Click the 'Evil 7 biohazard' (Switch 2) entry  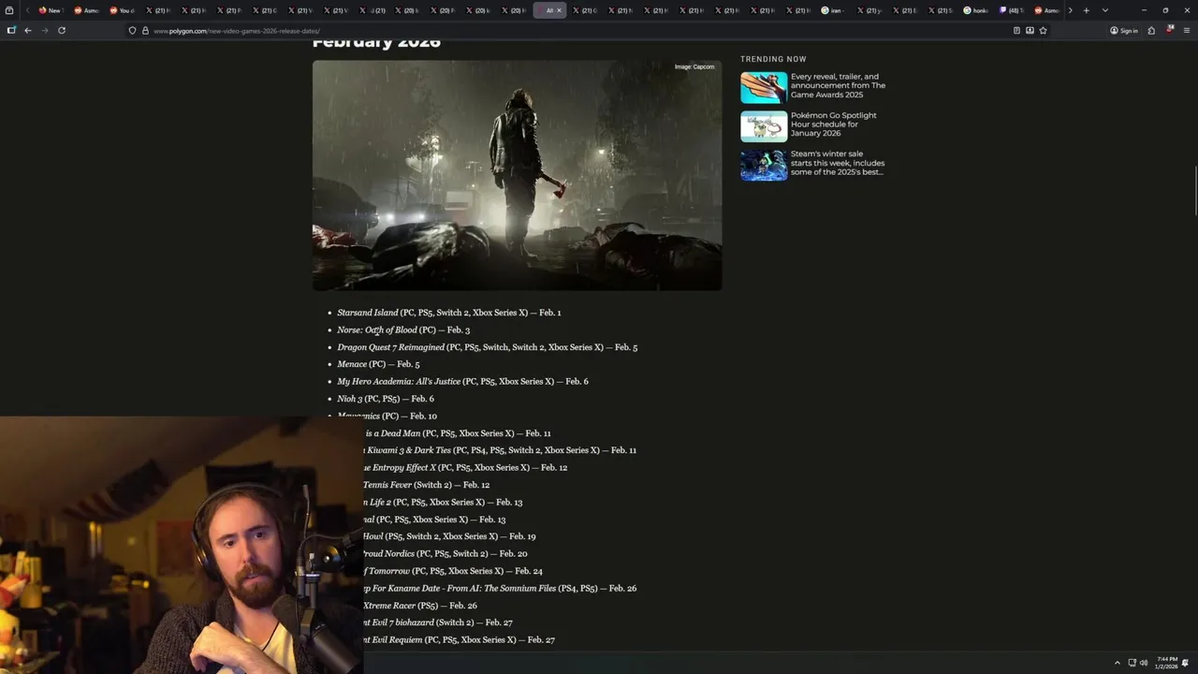pos(438,623)
